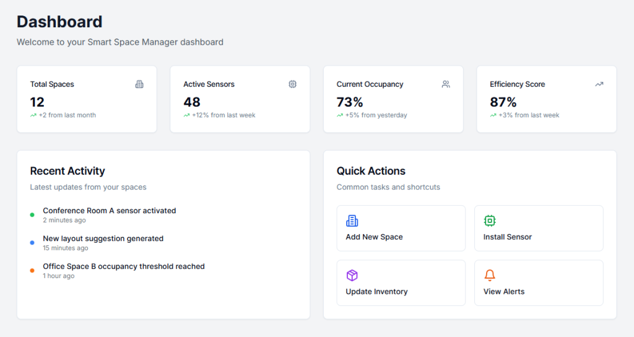Click the green trend arrow beside '+2 from last month'

[33, 115]
